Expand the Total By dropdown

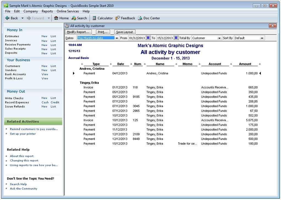[219, 38]
